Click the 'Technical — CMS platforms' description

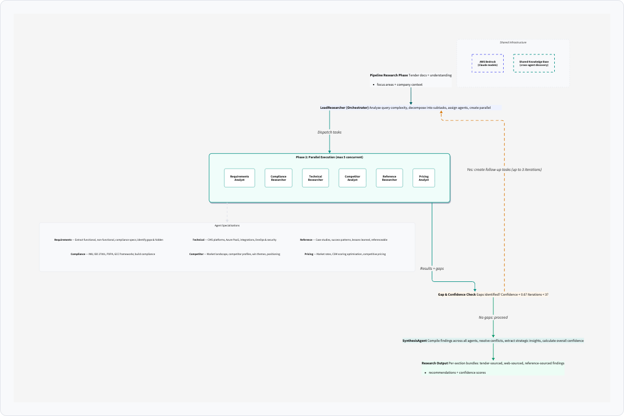235,240
